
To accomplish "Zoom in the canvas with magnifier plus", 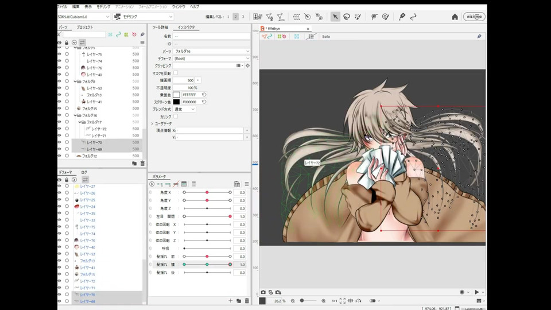I will pyautogui.click(x=323, y=301).
